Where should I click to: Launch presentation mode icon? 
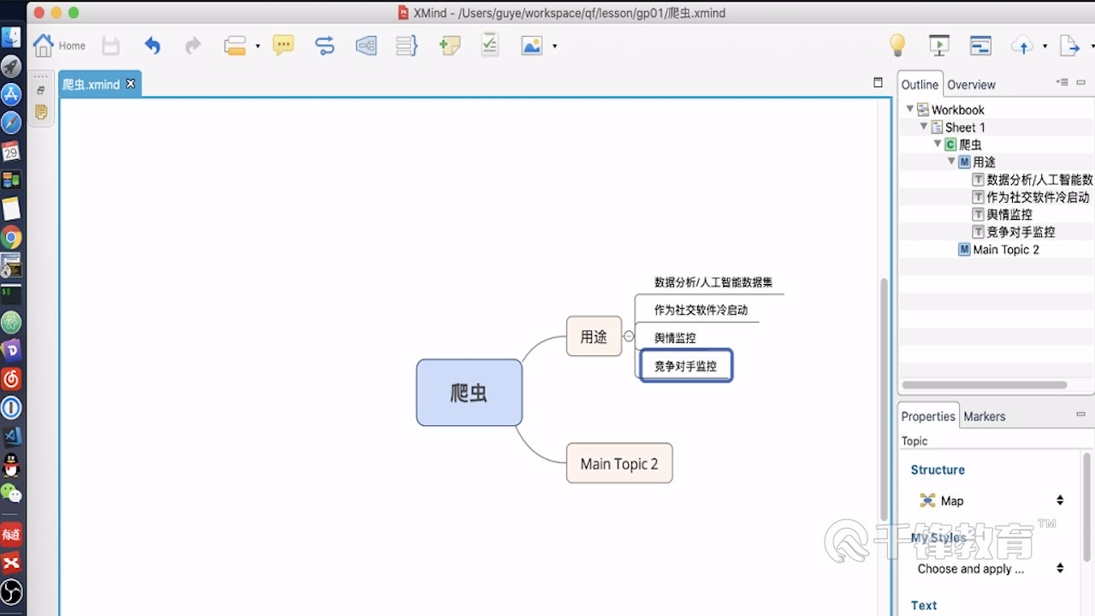[939, 45]
